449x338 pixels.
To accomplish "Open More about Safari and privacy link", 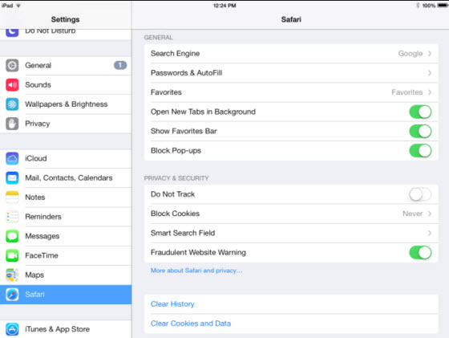I will coord(196,271).
